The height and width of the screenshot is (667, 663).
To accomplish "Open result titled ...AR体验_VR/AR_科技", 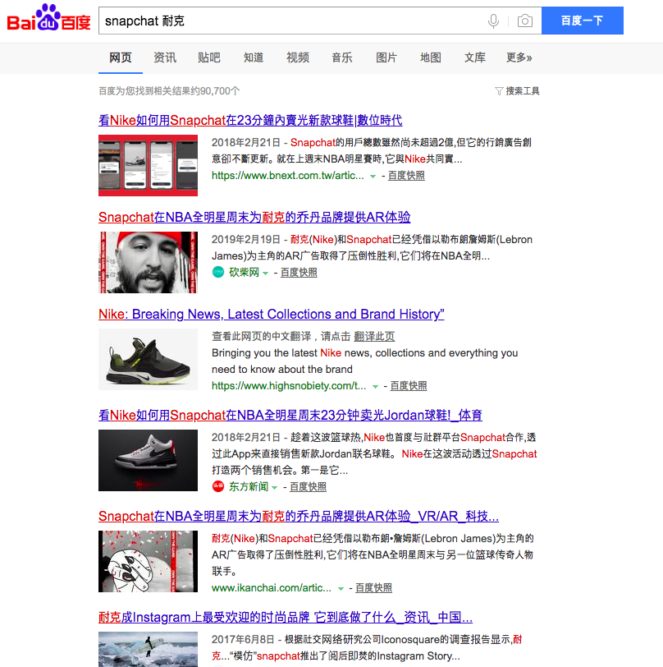I will pos(299,517).
